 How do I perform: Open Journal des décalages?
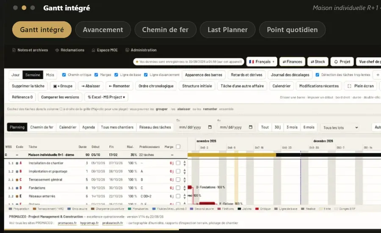[290, 75]
